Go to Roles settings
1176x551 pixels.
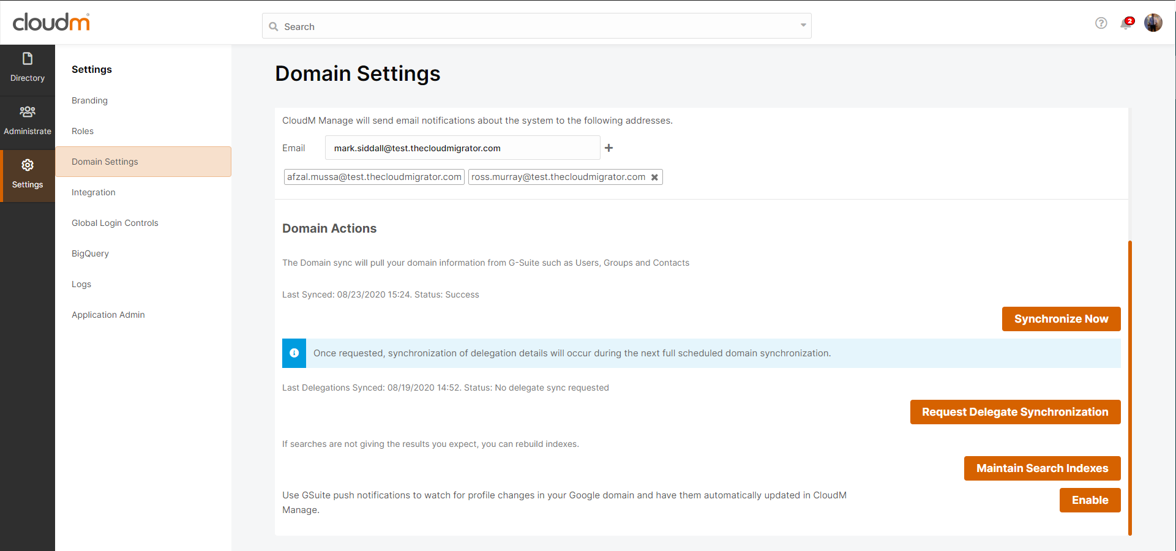(83, 131)
